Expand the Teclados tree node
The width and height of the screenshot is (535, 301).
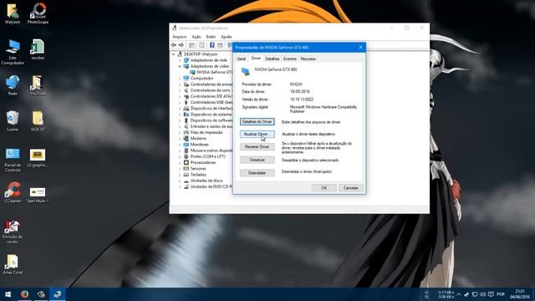180,175
